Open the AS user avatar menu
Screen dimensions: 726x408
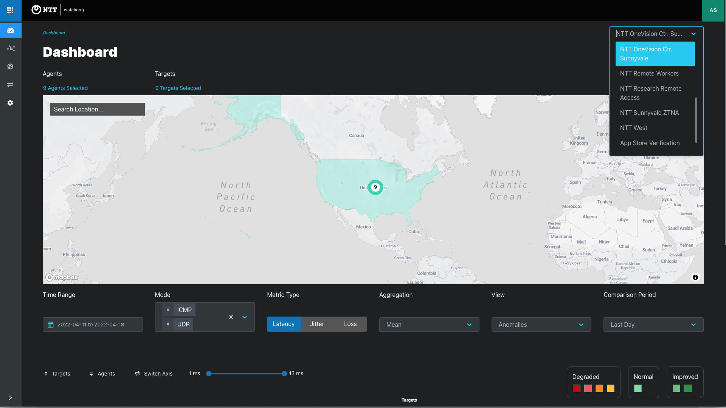point(713,10)
